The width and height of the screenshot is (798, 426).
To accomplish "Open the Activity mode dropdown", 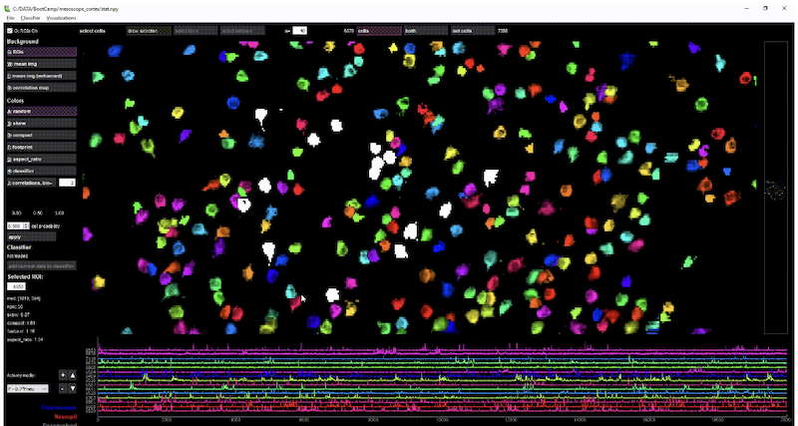I will tap(25, 388).
